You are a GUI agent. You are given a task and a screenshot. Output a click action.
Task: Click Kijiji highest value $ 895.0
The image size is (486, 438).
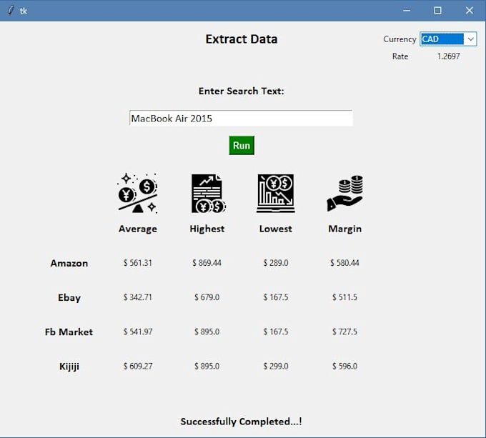[207, 366]
